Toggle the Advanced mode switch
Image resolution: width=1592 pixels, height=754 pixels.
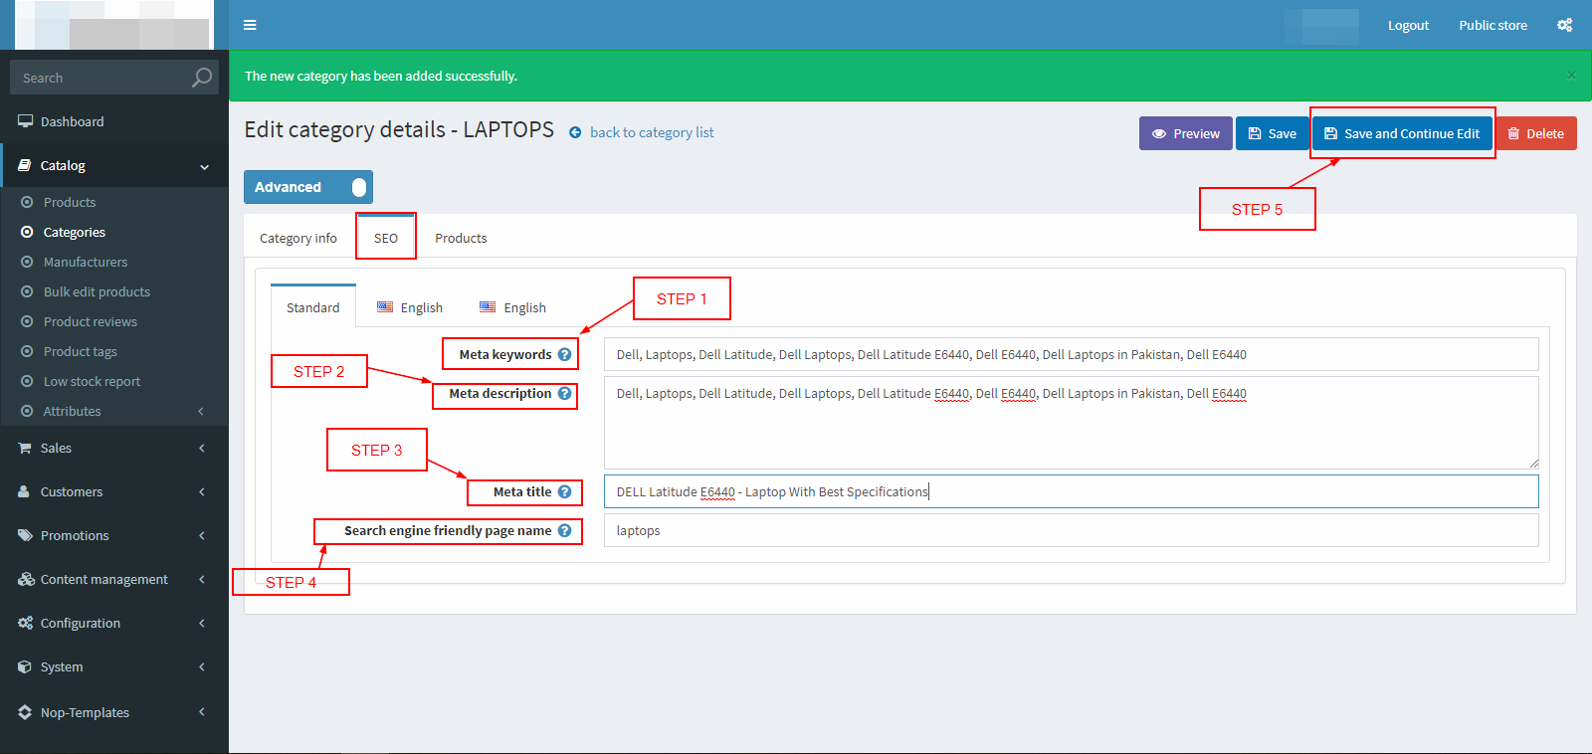click(x=308, y=187)
